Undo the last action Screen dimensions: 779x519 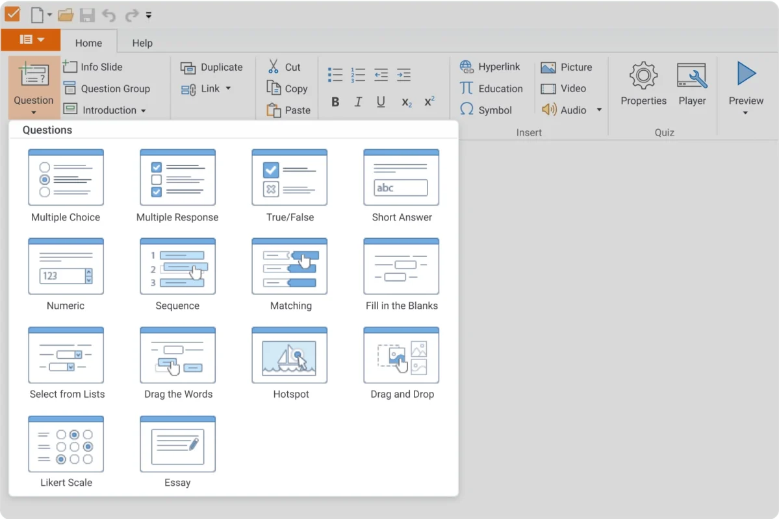point(109,16)
